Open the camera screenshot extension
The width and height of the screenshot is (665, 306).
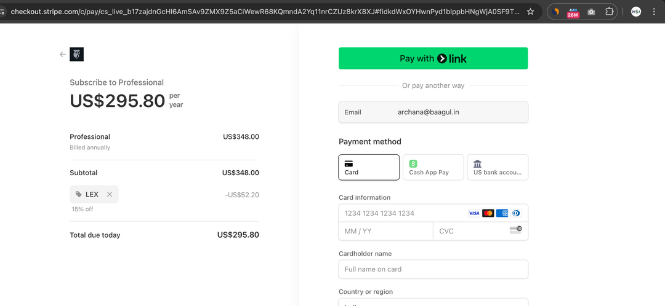(x=591, y=12)
